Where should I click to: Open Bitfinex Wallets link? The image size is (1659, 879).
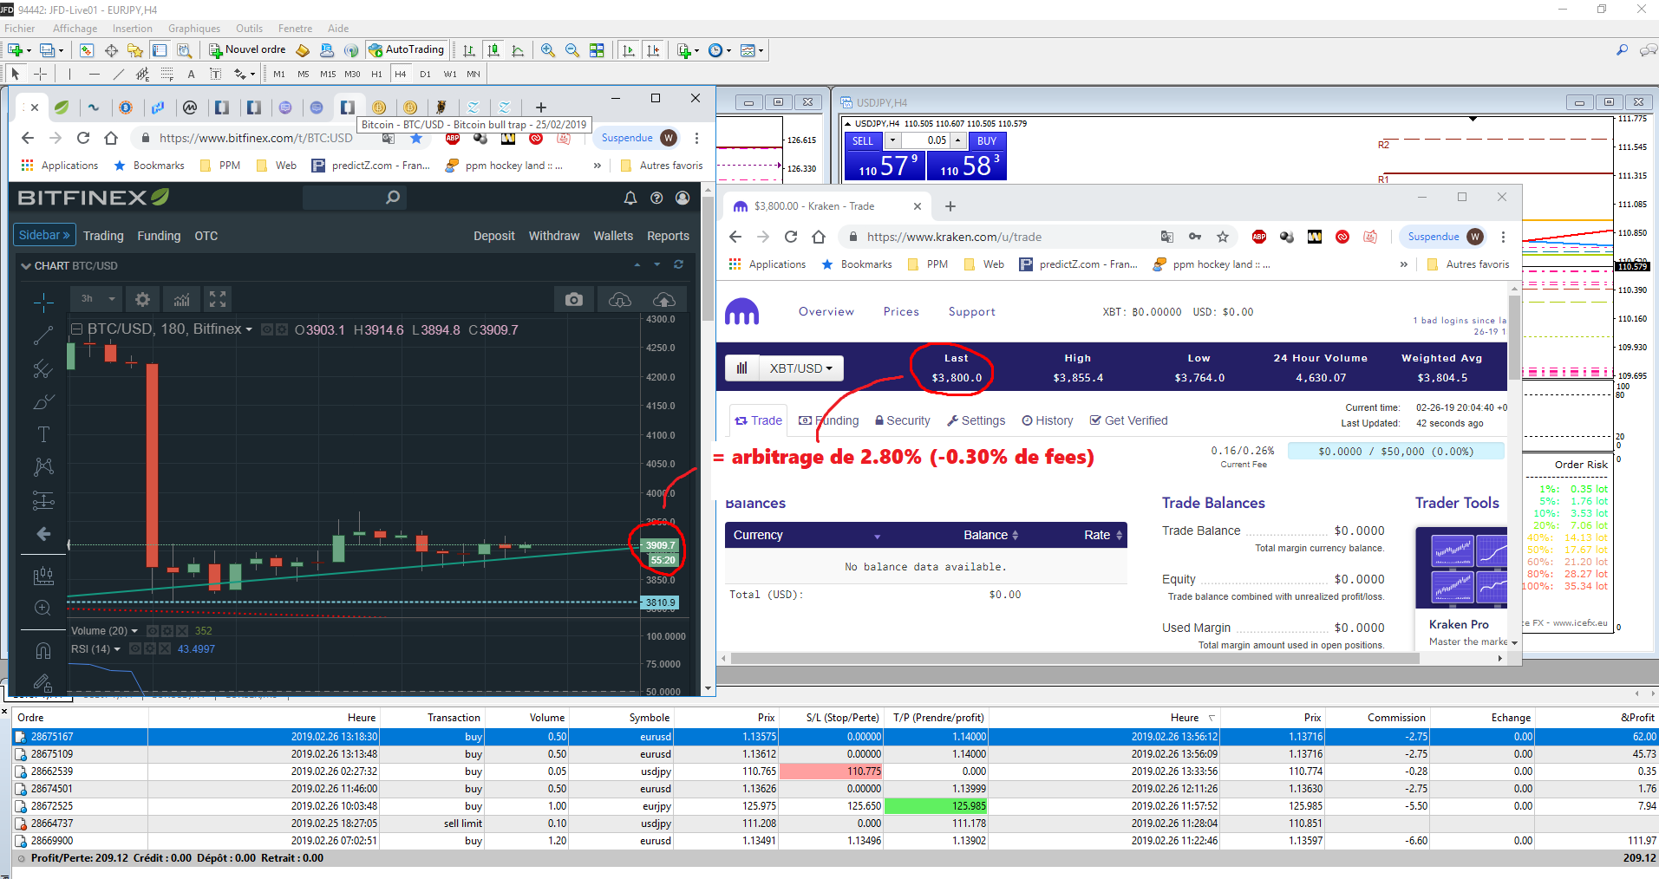[x=613, y=236]
